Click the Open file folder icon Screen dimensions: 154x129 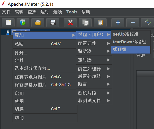pos(38,22)
